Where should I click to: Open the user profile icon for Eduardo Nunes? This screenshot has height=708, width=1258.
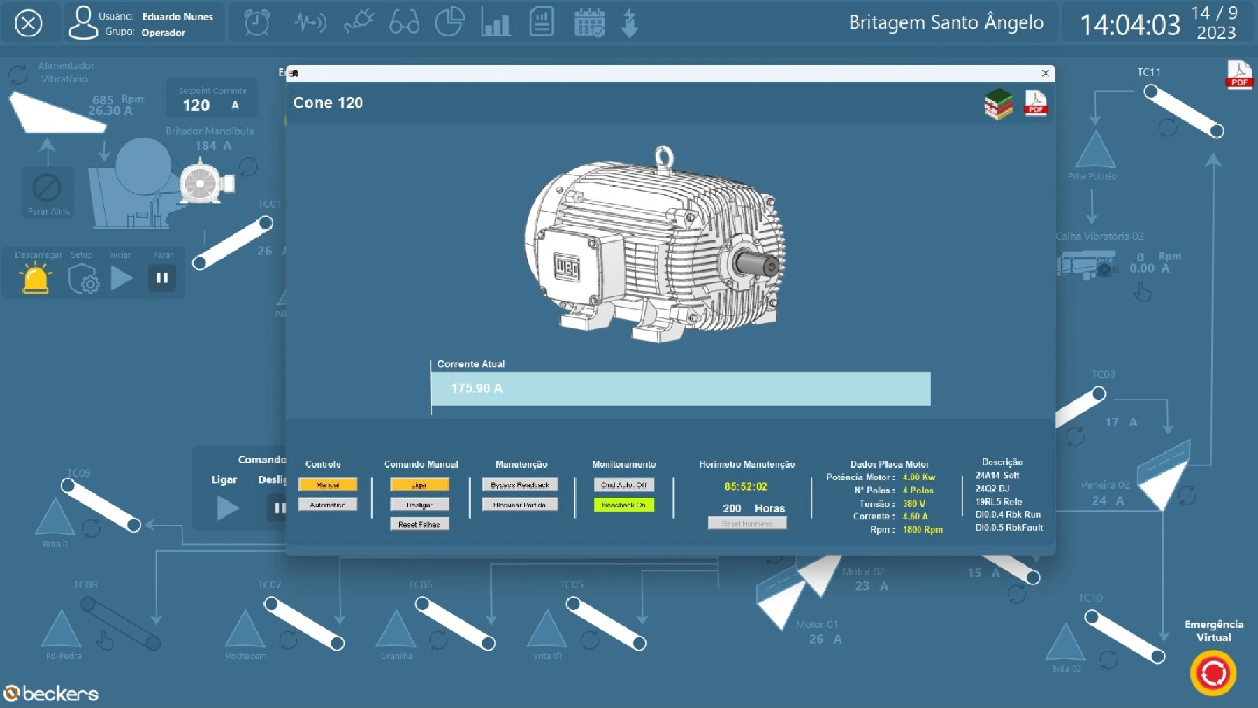(x=83, y=22)
